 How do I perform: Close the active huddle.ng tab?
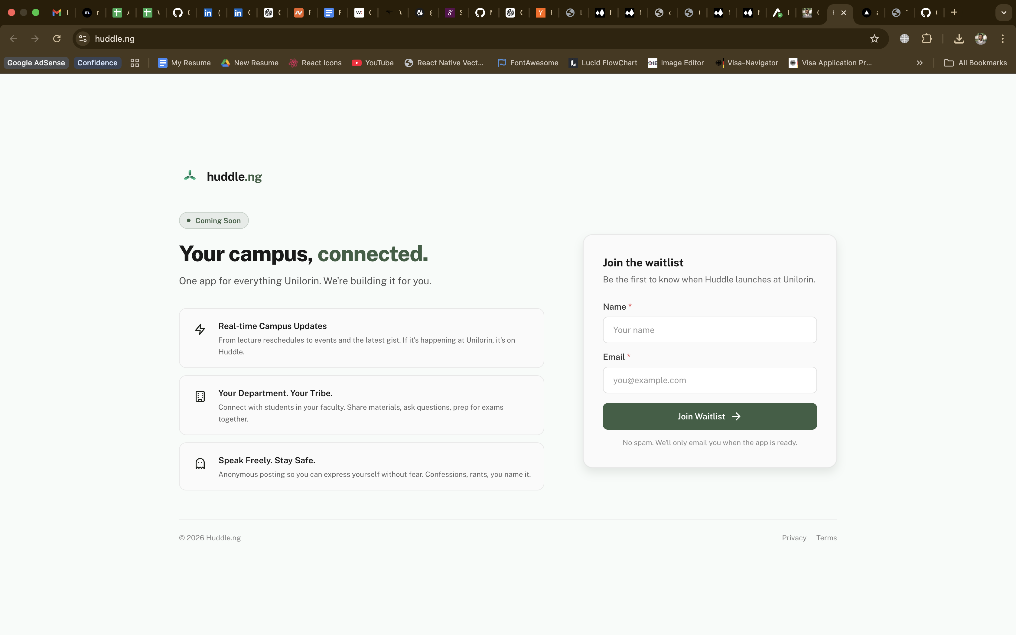point(843,13)
